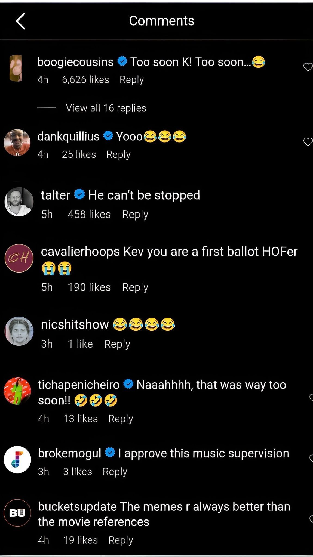Show the 6,626 likes list
The image size is (313, 557).
point(85,80)
